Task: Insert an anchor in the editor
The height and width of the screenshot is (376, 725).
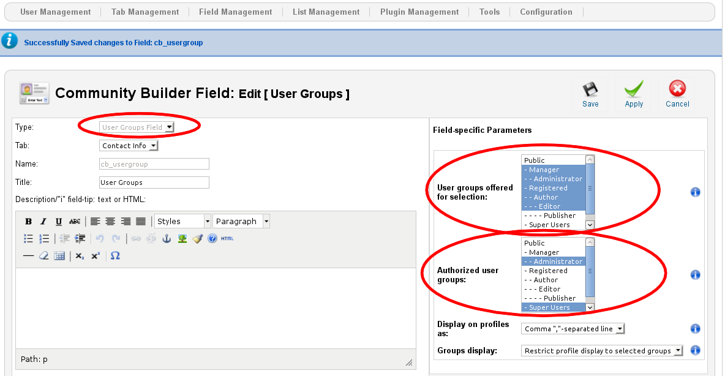Action: [x=166, y=239]
